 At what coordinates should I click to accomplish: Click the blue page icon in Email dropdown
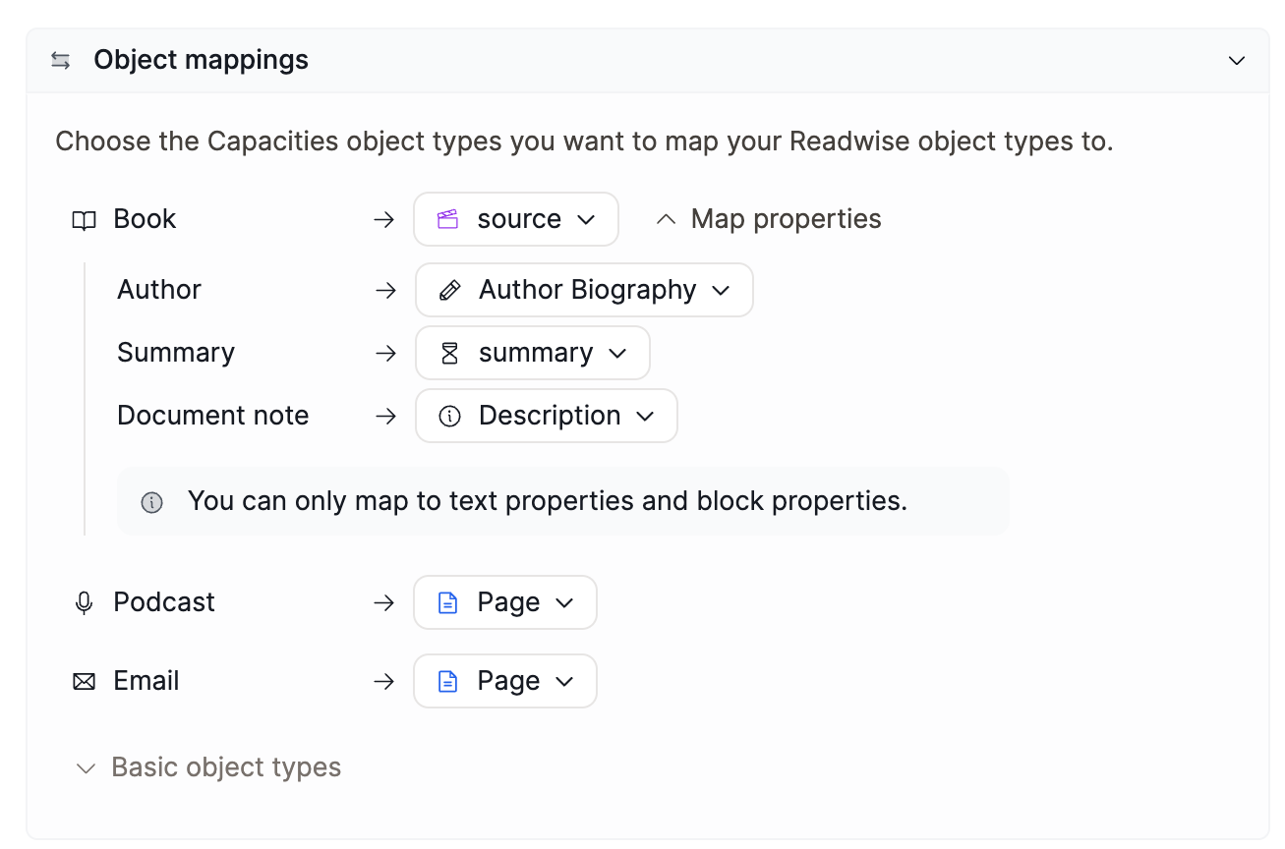pos(448,681)
